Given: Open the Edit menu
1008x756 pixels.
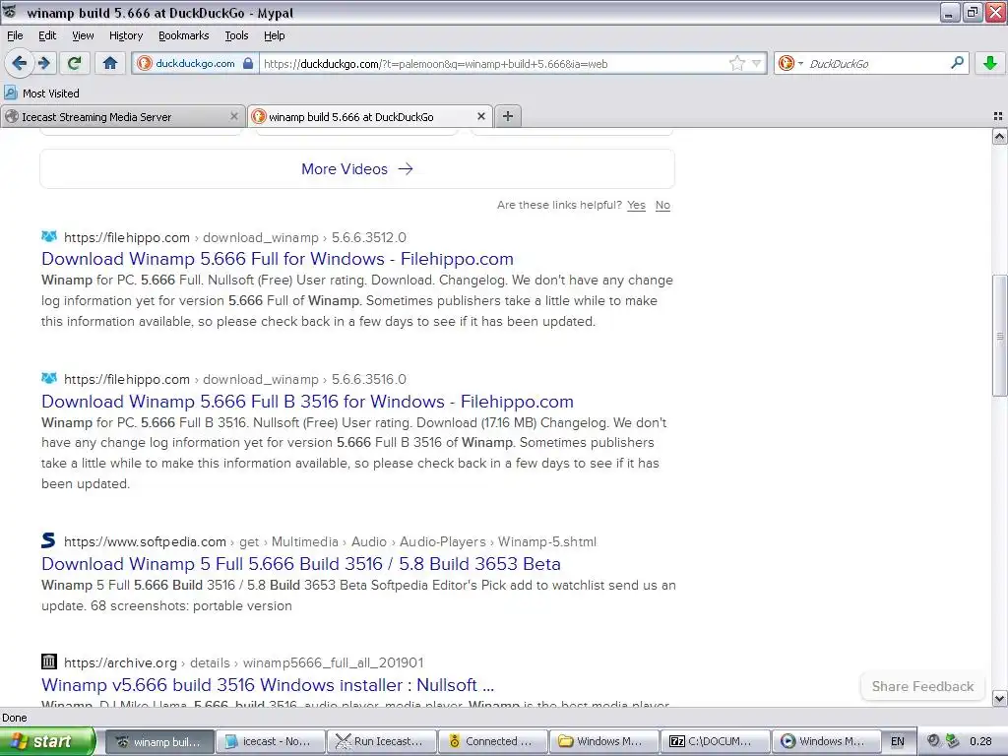Looking at the screenshot, I should click(47, 35).
